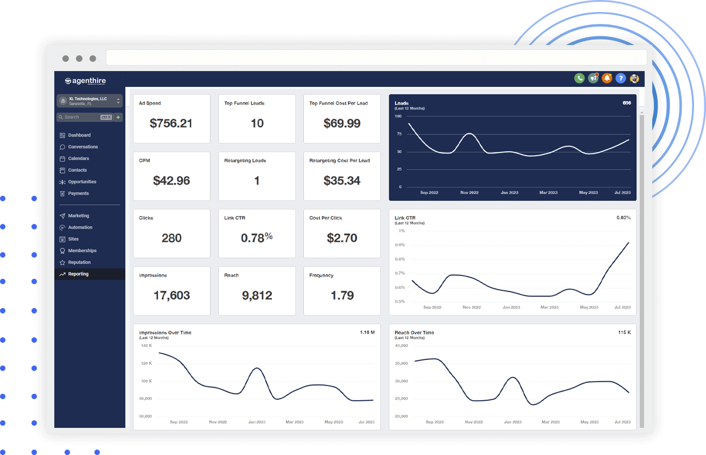Click the Frequency value 1.79
706x455 pixels.
(342, 296)
